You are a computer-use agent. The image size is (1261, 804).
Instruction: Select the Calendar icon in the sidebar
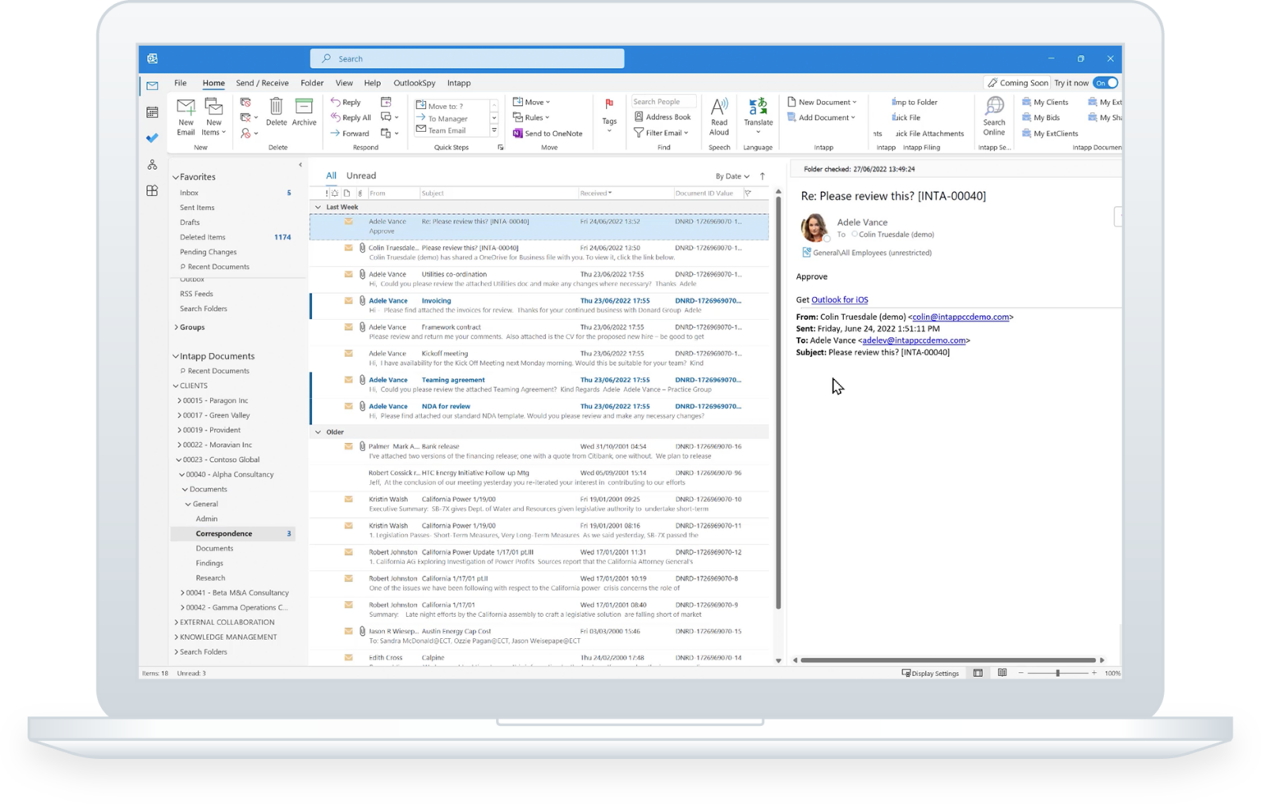click(151, 110)
